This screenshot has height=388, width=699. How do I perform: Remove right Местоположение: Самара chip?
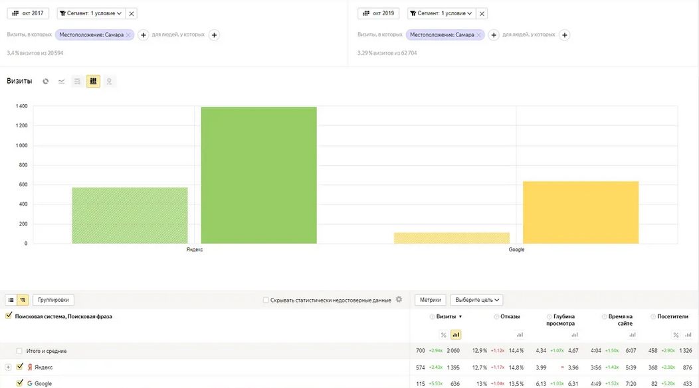click(479, 34)
